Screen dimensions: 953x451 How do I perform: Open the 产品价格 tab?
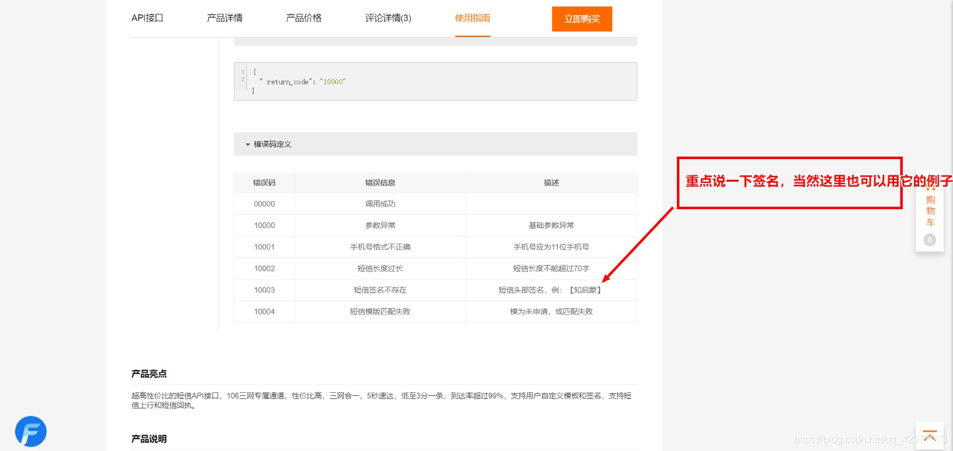pyautogui.click(x=304, y=18)
